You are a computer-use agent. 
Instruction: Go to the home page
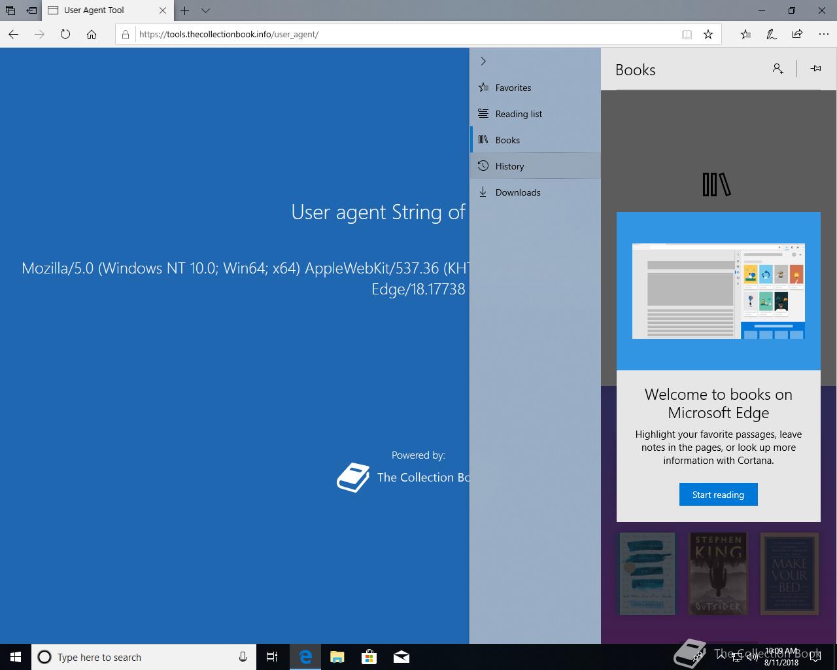tap(92, 34)
